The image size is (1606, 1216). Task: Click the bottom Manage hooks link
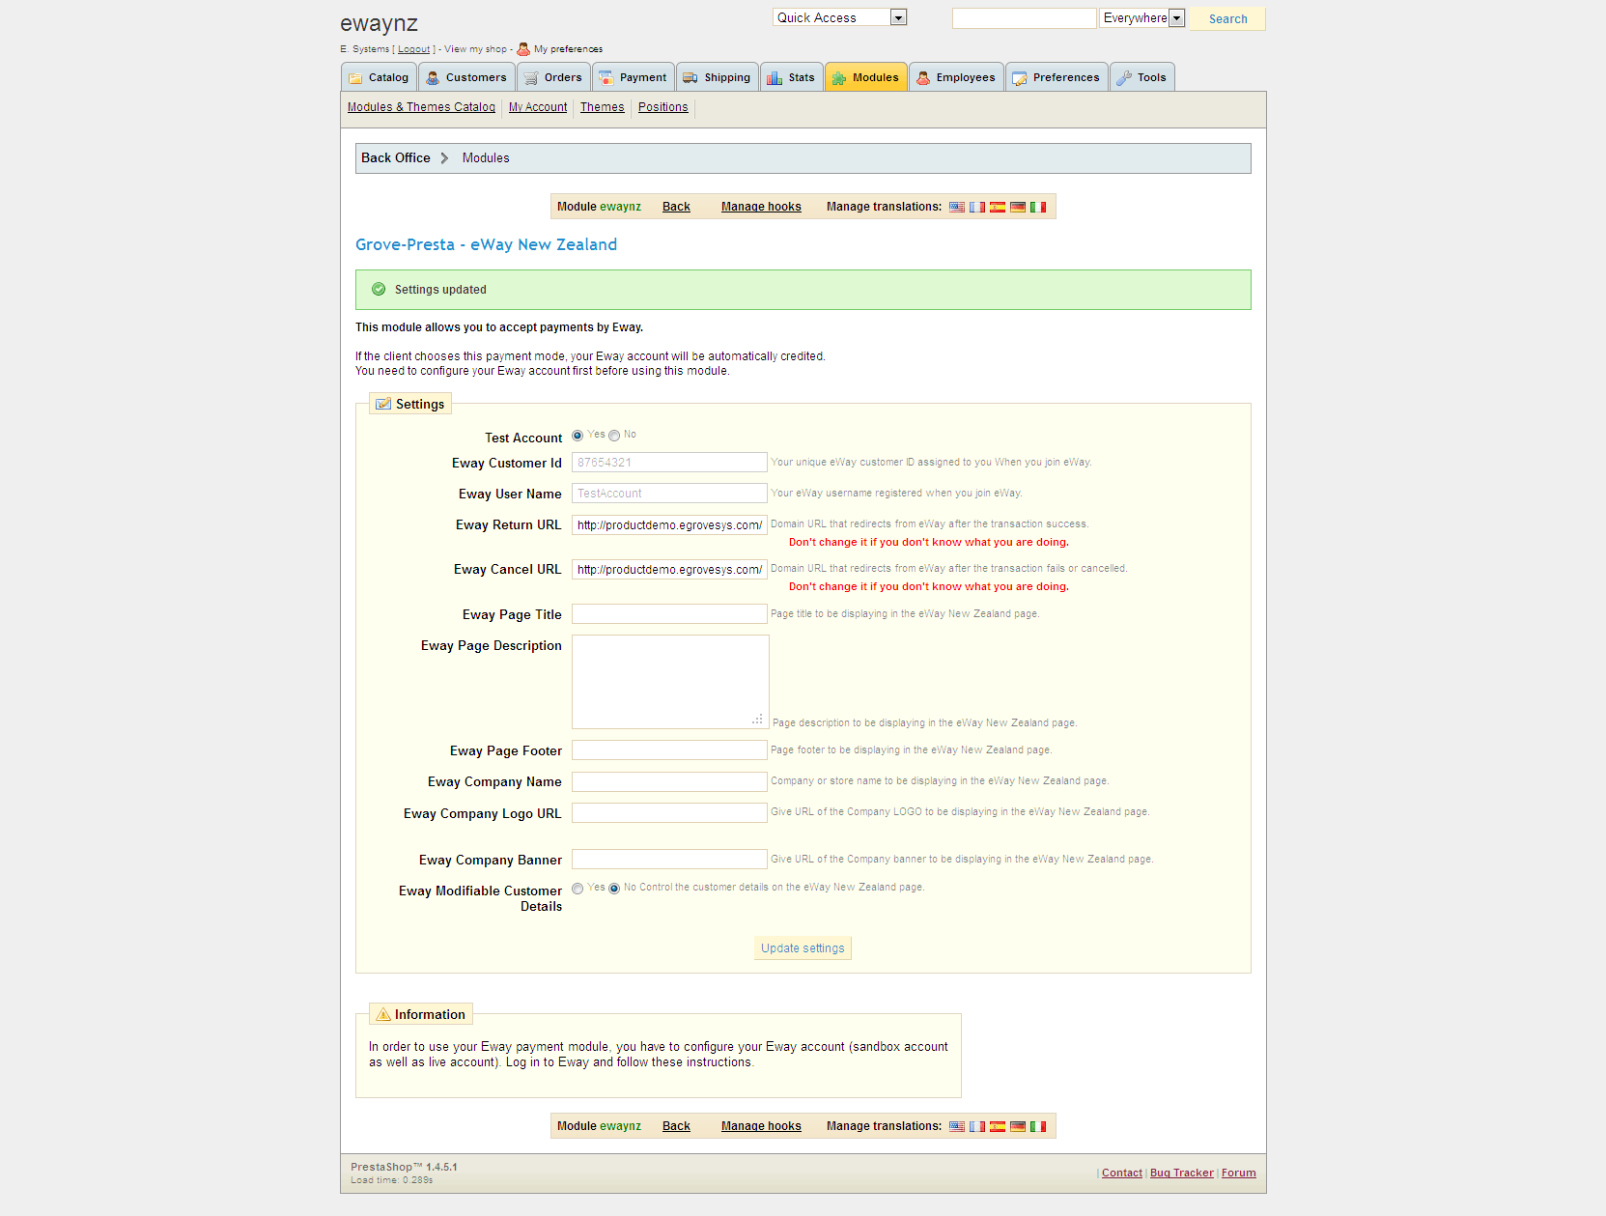click(761, 1126)
